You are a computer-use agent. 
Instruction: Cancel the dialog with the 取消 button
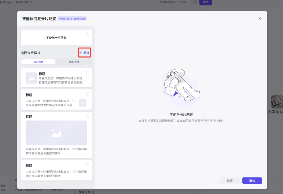[230, 181]
